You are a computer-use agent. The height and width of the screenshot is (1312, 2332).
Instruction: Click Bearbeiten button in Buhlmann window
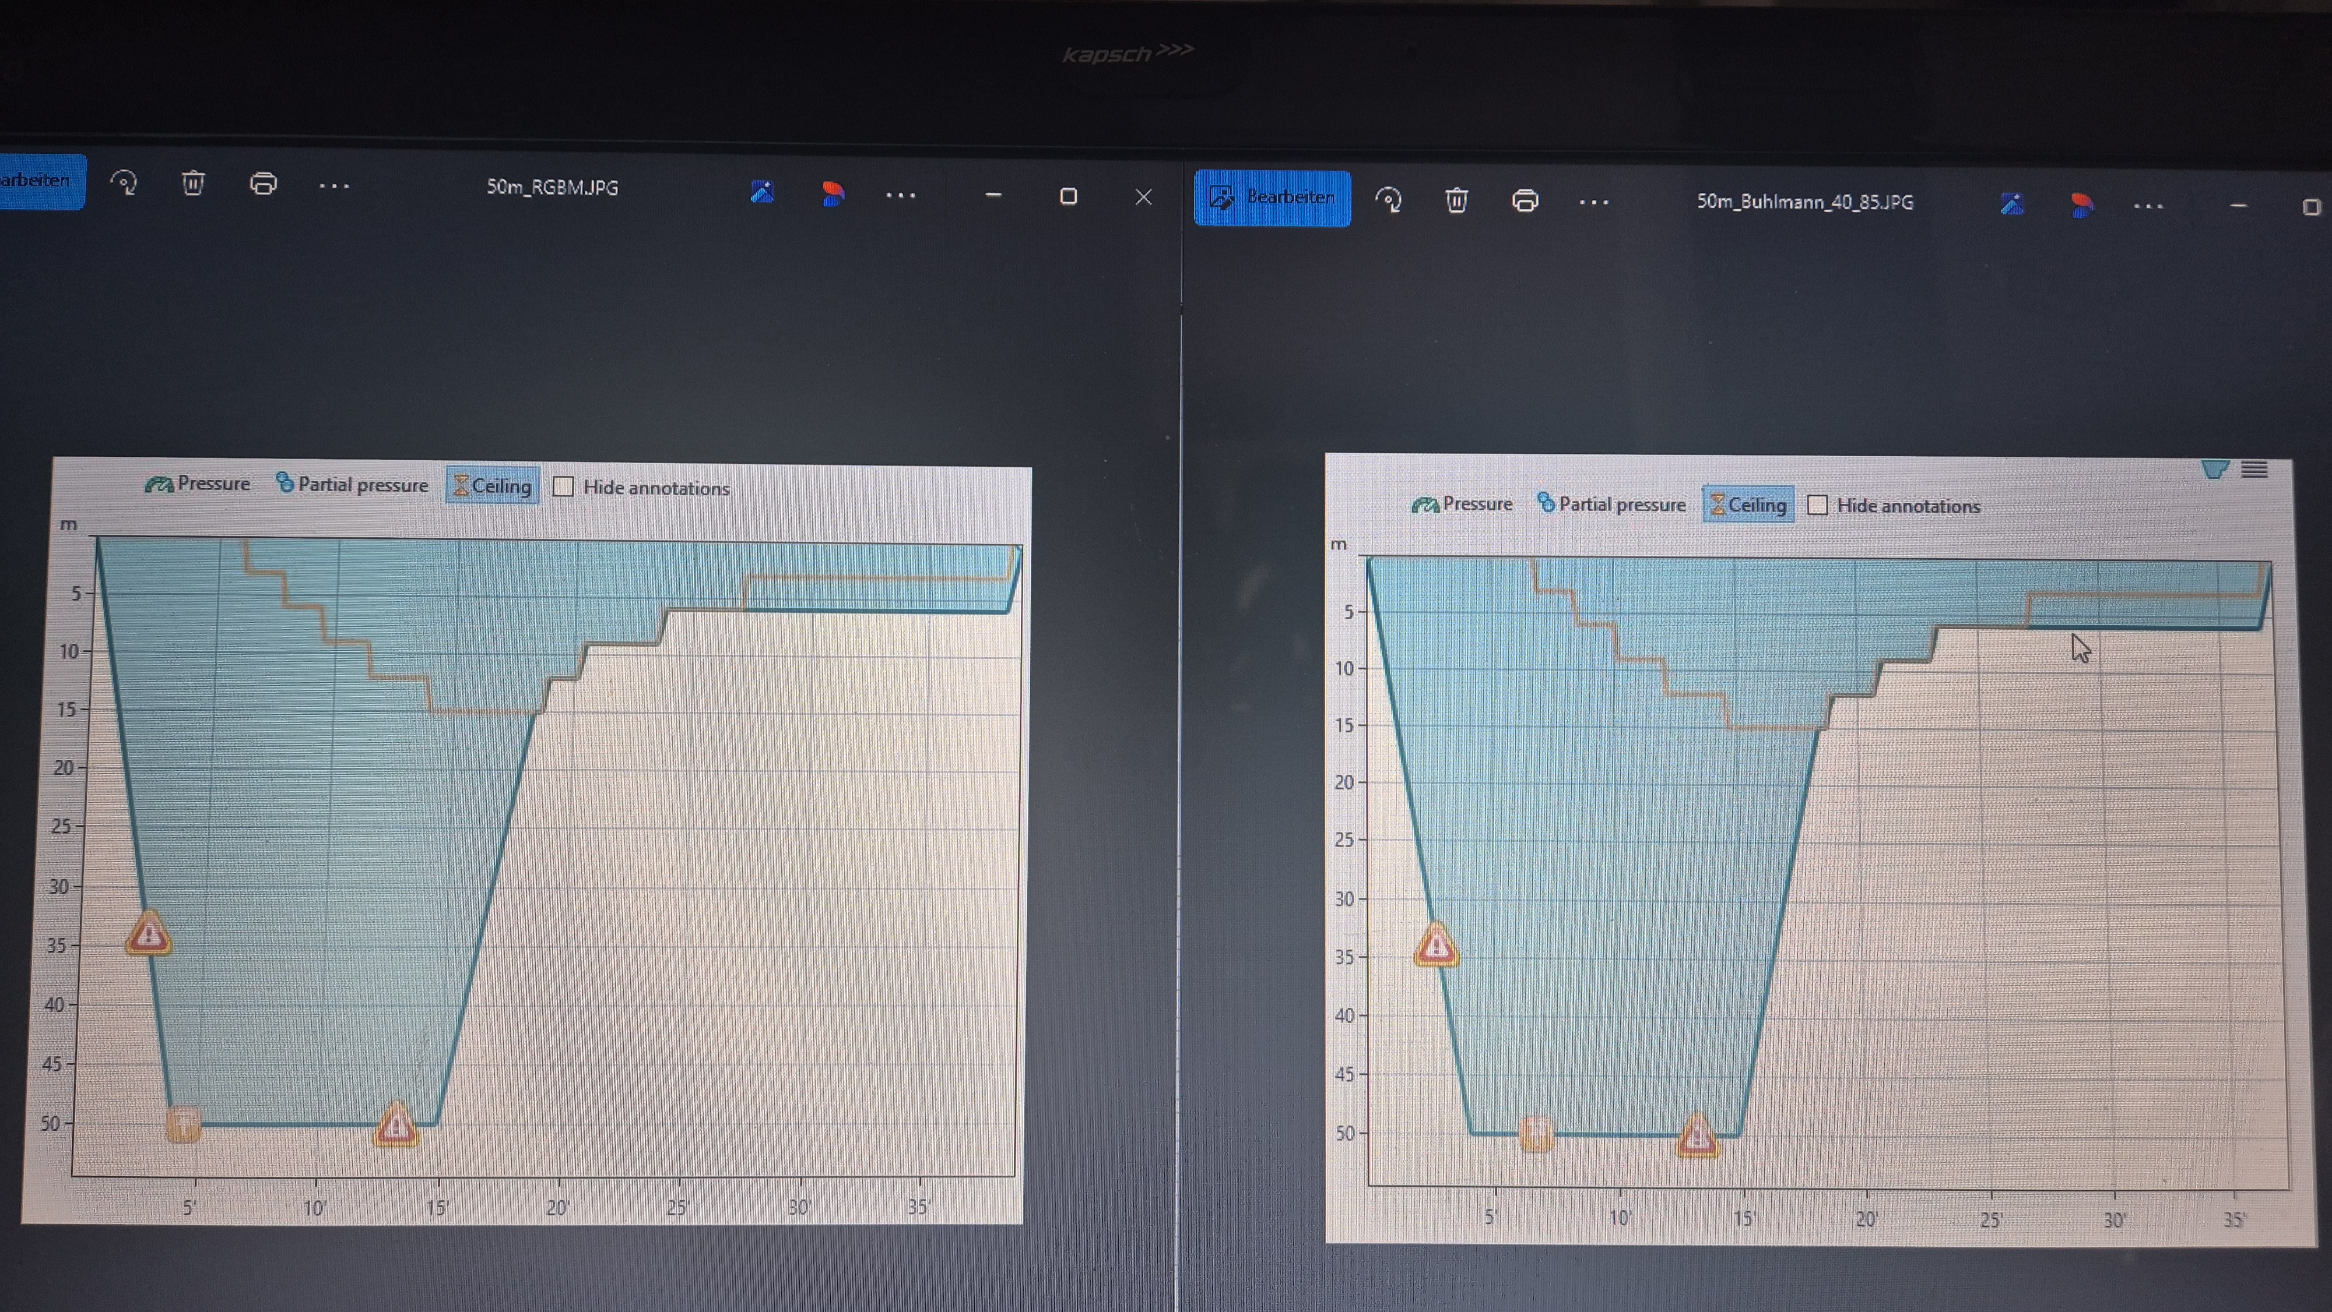coord(1272,198)
